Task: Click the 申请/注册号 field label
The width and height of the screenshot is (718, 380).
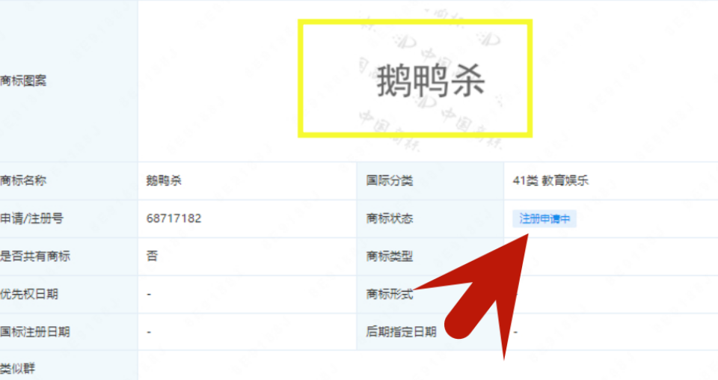Action: (31, 218)
